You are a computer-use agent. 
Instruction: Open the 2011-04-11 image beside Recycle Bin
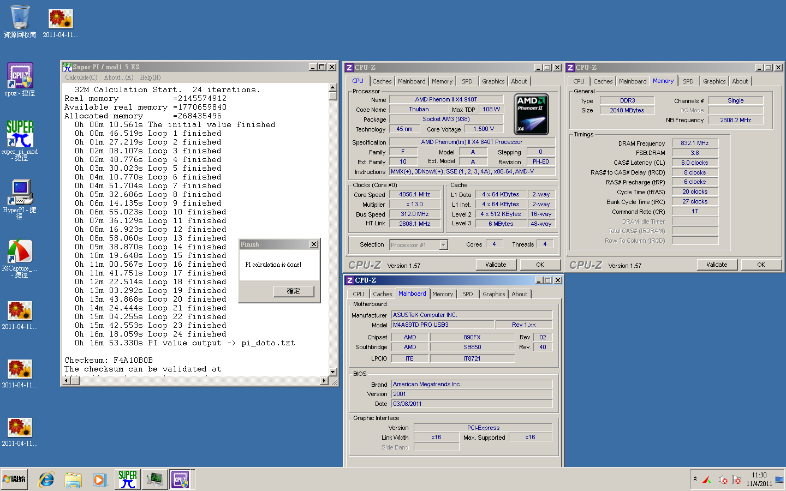coord(61,23)
